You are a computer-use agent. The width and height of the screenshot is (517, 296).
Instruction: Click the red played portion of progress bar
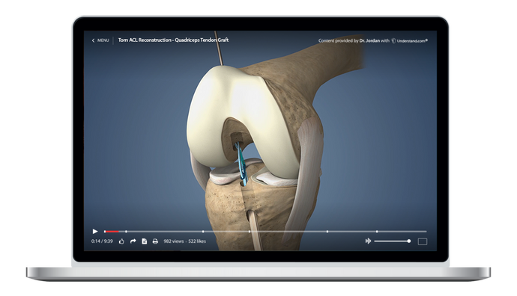coord(112,232)
